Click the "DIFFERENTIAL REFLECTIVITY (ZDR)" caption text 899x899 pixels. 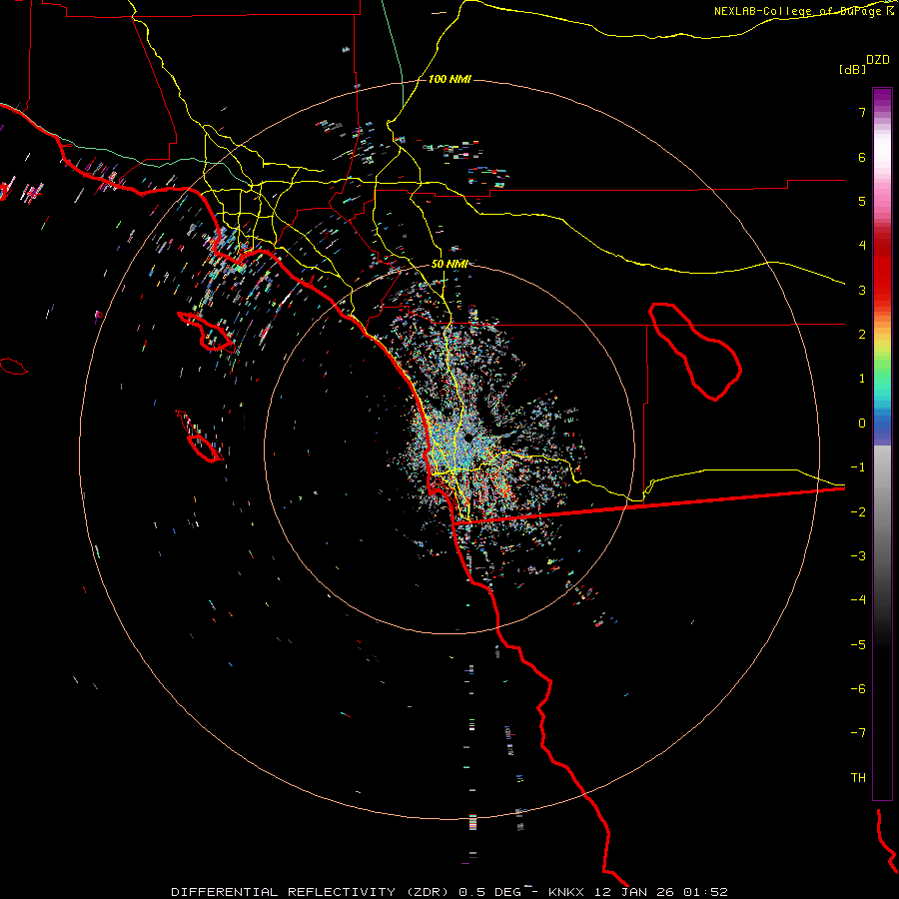pyautogui.click(x=312, y=892)
